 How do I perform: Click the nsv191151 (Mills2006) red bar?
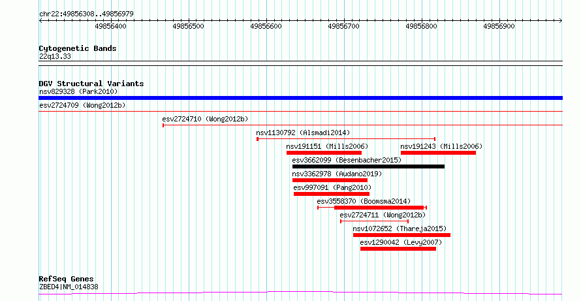(324, 153)
